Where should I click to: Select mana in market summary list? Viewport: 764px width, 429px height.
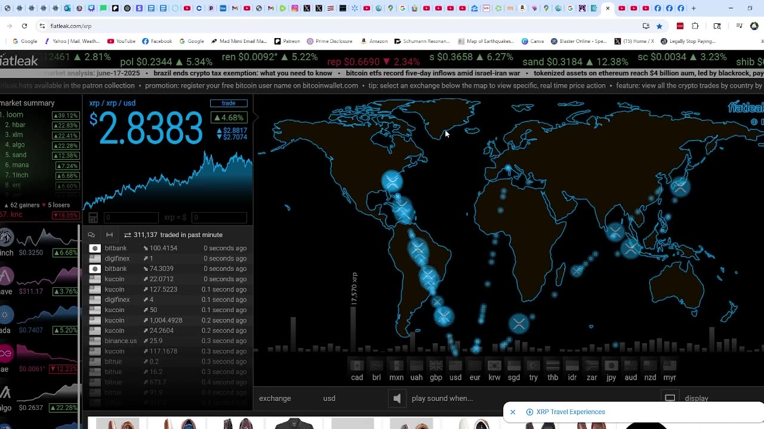(41, 165)
